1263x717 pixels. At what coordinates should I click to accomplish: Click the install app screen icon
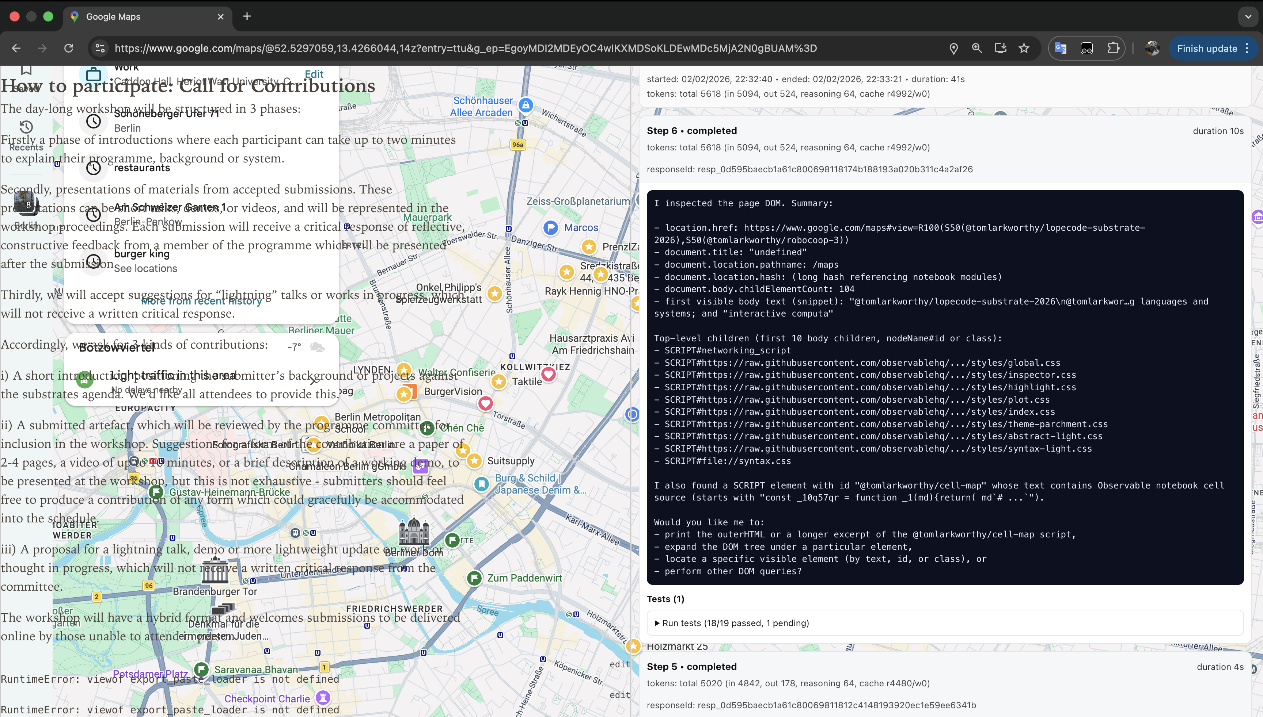click(1000, 48)
